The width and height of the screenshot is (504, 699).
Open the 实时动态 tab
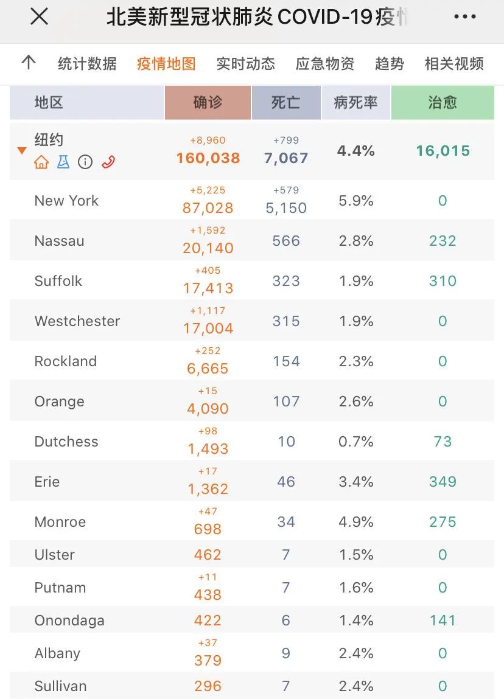246,63
